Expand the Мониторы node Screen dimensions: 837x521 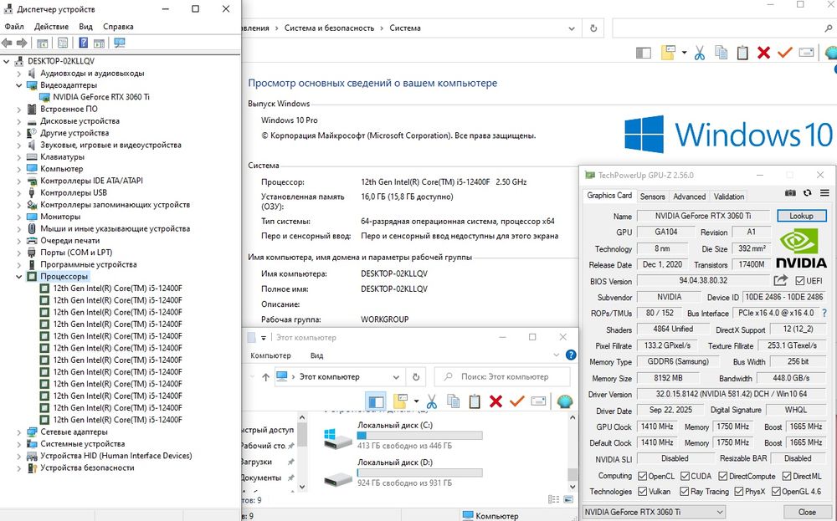coord(19,217)
